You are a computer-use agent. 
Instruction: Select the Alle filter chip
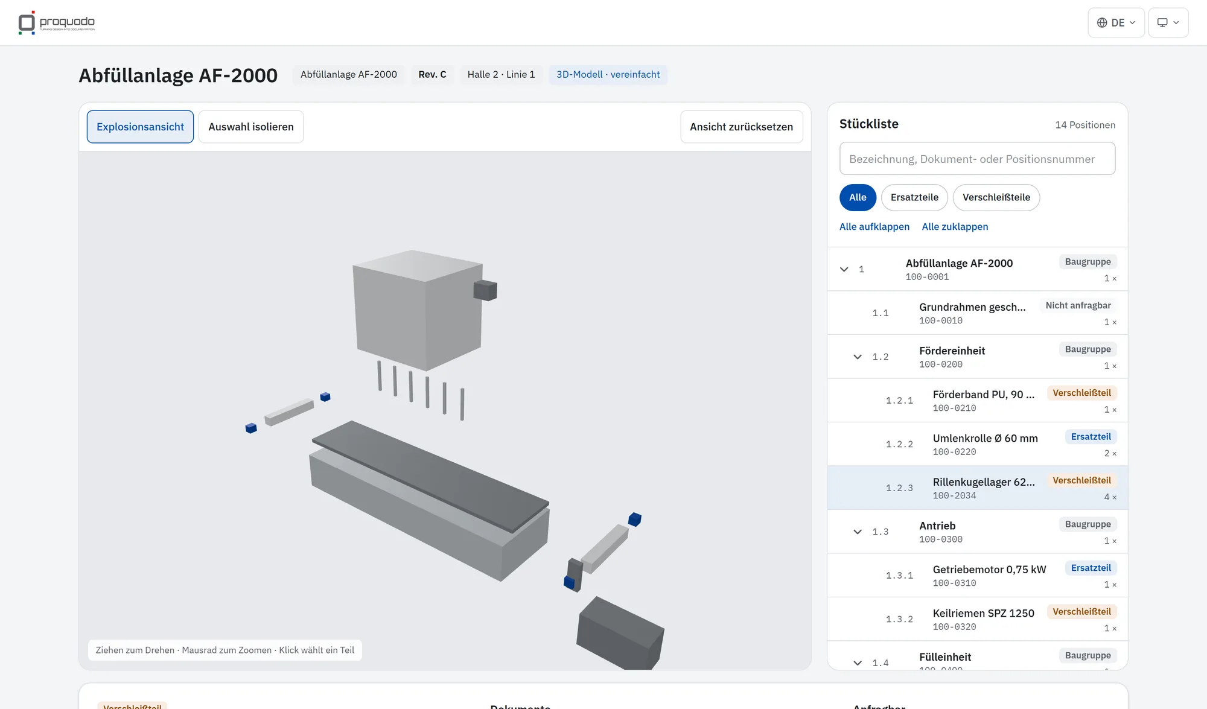(858, 197)
